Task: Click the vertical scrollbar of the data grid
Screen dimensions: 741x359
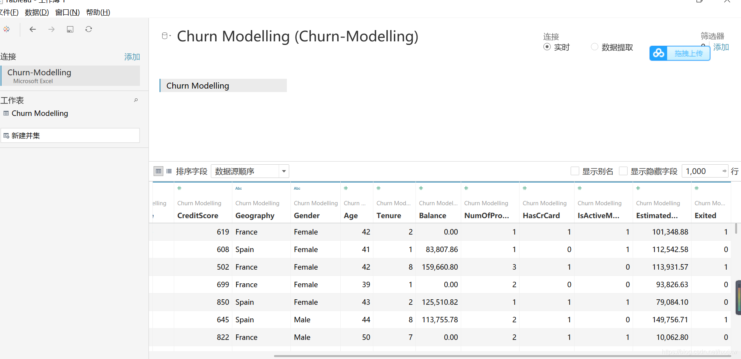Action: coord(736,228)
